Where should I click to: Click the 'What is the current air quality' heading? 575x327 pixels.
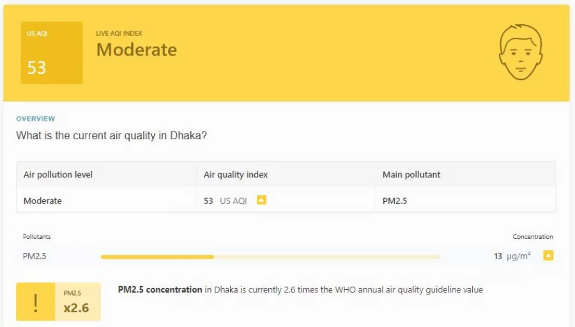click(x=111, y=135)
